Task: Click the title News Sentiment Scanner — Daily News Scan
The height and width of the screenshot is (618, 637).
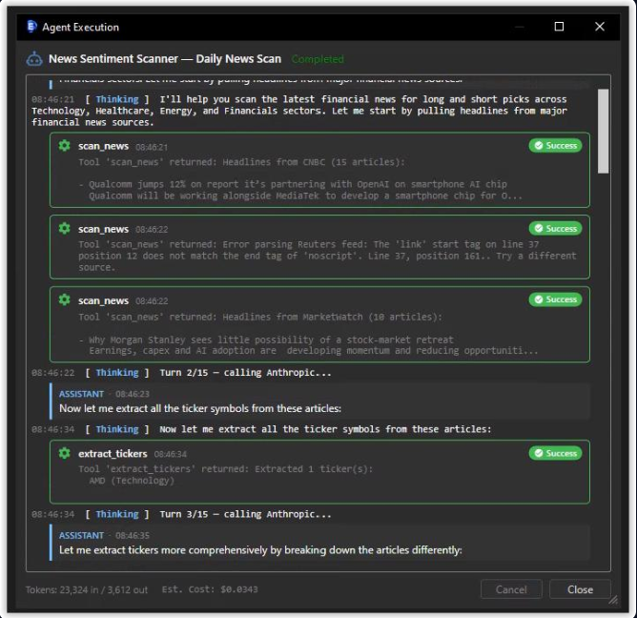Action: tap(165, 59)
